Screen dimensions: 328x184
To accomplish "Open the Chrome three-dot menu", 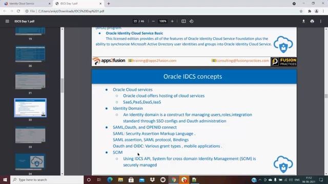I will click(323, 11).
